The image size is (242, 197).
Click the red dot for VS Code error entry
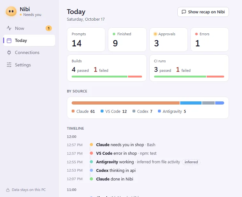91,153
